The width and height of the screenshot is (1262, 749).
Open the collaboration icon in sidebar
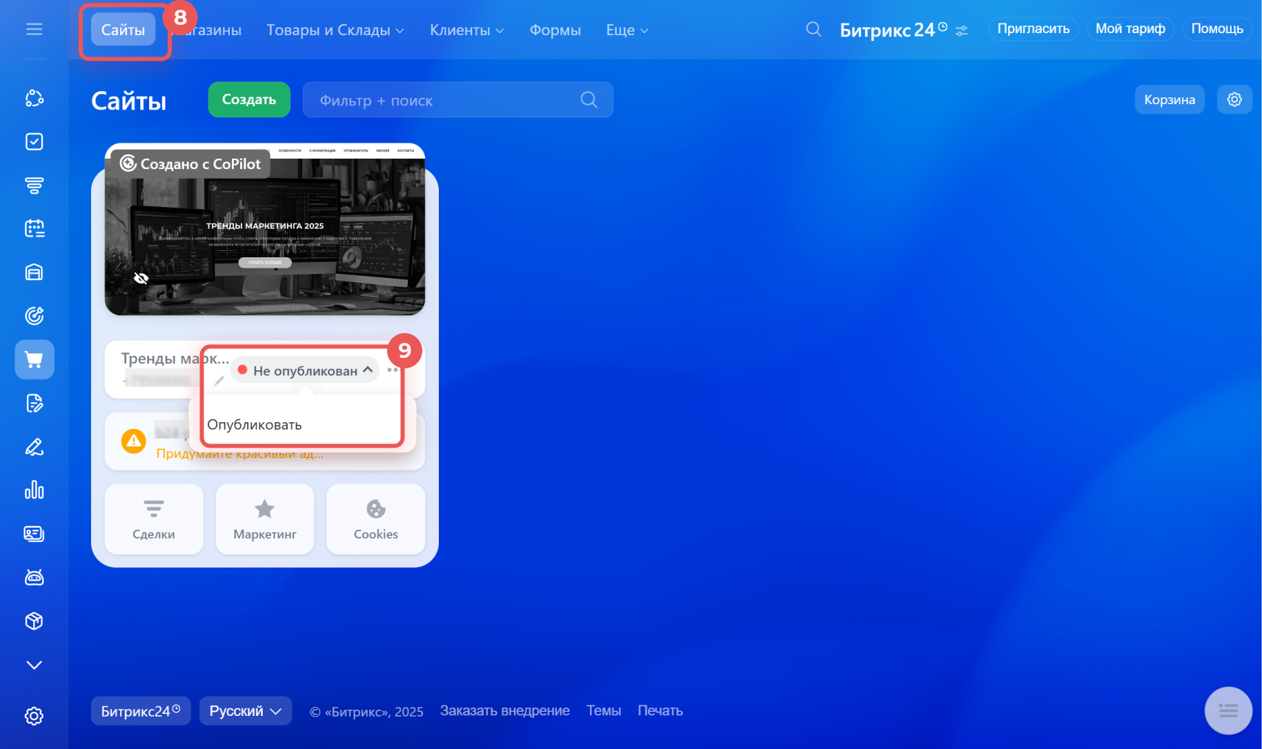(x=34, y=98)
